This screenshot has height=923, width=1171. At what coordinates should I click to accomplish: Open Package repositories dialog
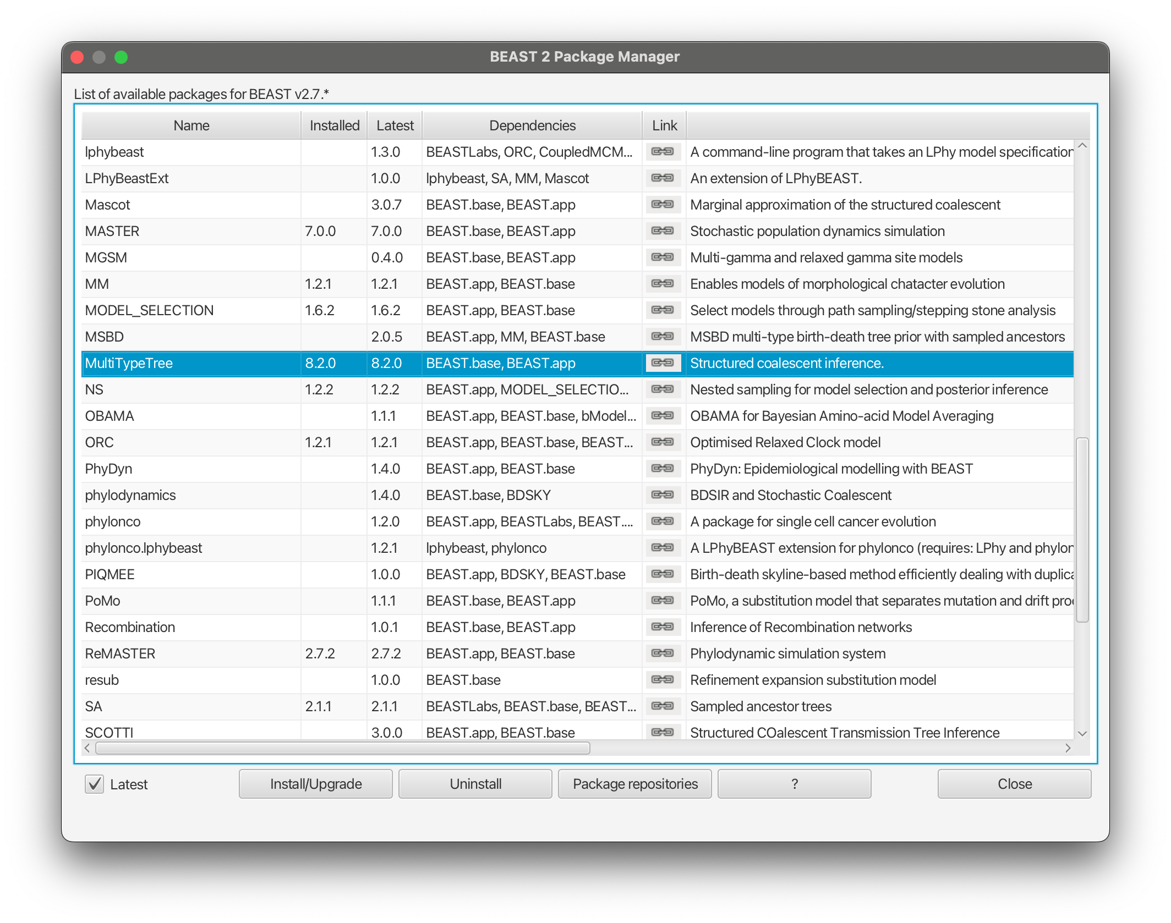tap(634, 784)
